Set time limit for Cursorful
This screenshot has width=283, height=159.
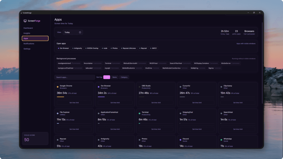pyautogui.click(x=197, y=102)
